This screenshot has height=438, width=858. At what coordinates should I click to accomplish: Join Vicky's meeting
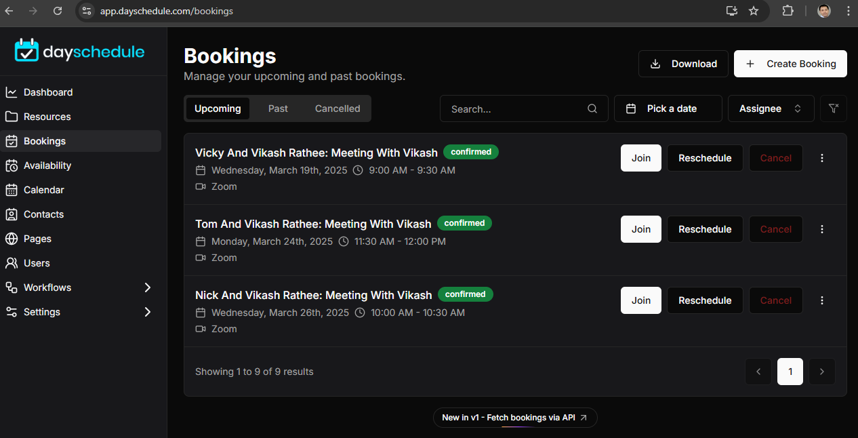(x=641, y=158)
